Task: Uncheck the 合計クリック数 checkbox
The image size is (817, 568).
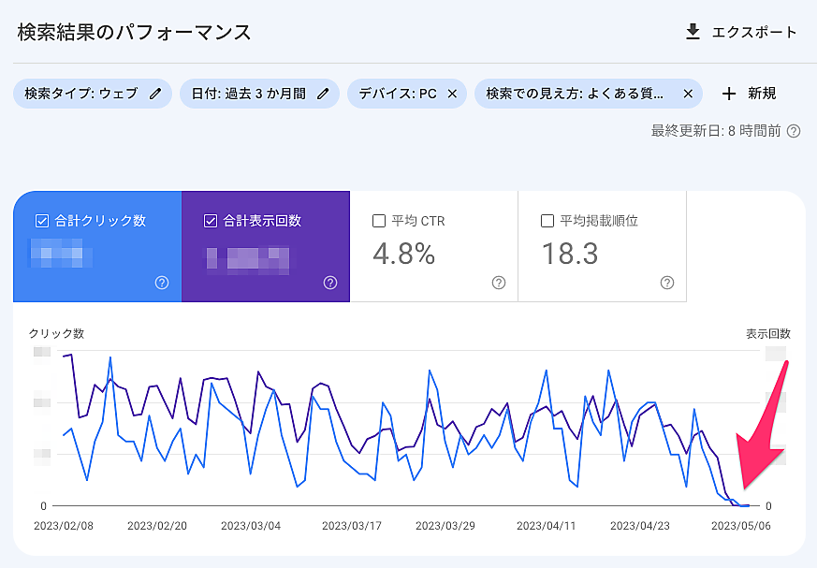Action: (x=41, y=222)
